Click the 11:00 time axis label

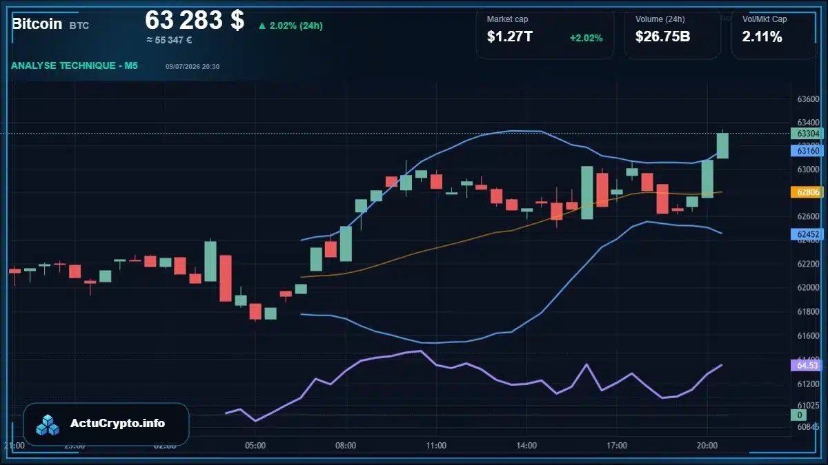tap(436, 446)
